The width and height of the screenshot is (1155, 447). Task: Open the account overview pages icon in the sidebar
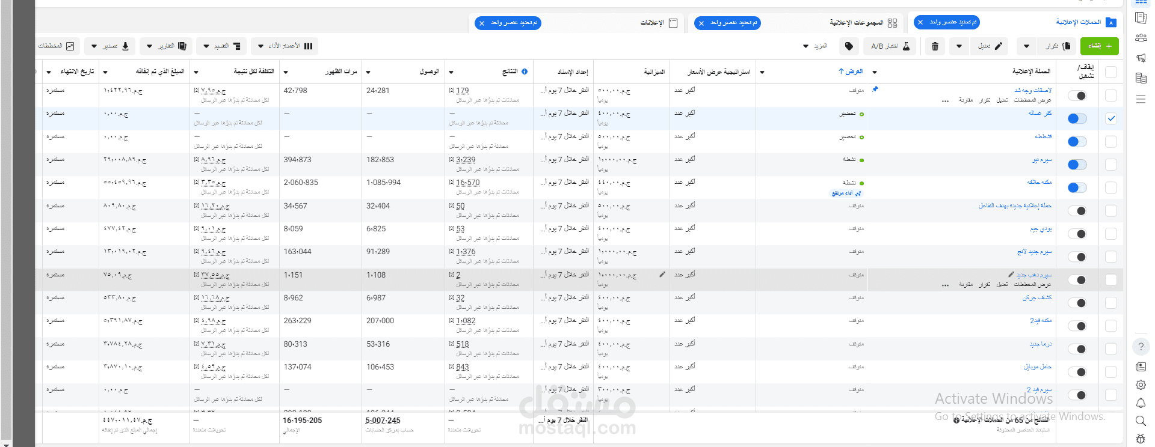click(x=1141, y=18)
